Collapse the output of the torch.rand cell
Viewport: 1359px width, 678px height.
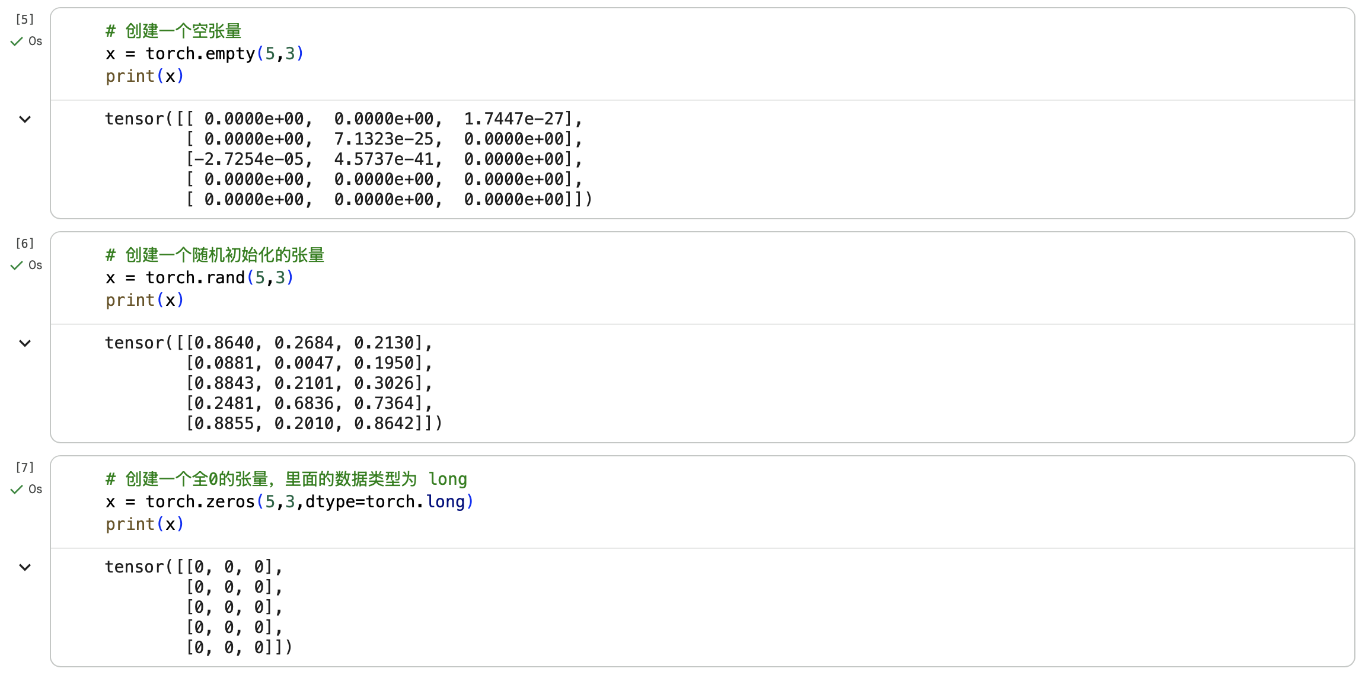coord(25,343)
